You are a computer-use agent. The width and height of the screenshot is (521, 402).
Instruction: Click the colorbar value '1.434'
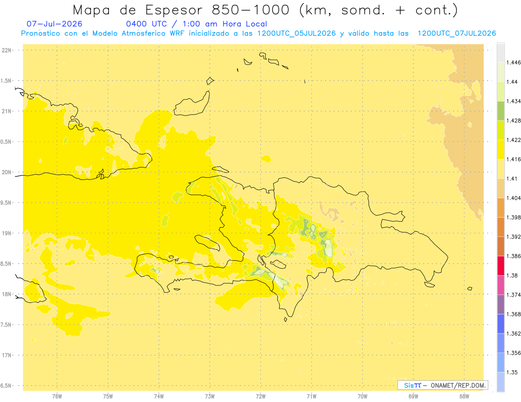pos(514,101)
